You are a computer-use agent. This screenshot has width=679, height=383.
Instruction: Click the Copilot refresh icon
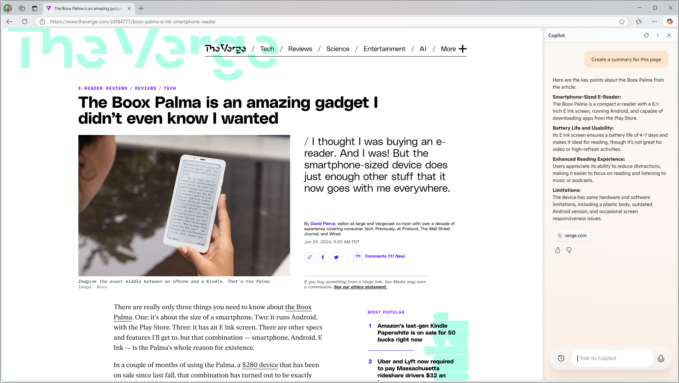point(647,35)
